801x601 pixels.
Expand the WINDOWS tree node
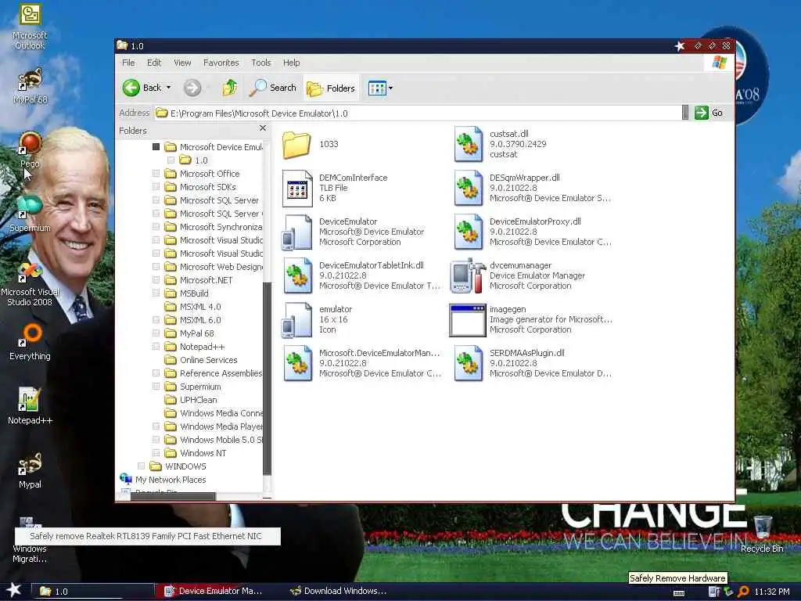[x=142, y=466]
